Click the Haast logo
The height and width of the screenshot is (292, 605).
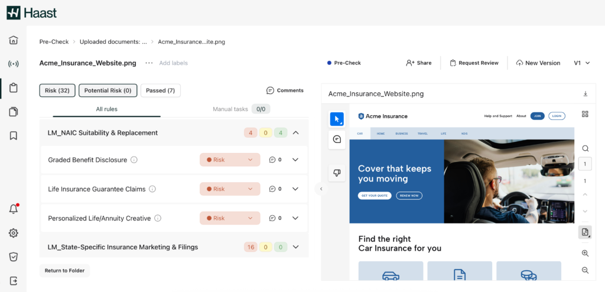32,13
